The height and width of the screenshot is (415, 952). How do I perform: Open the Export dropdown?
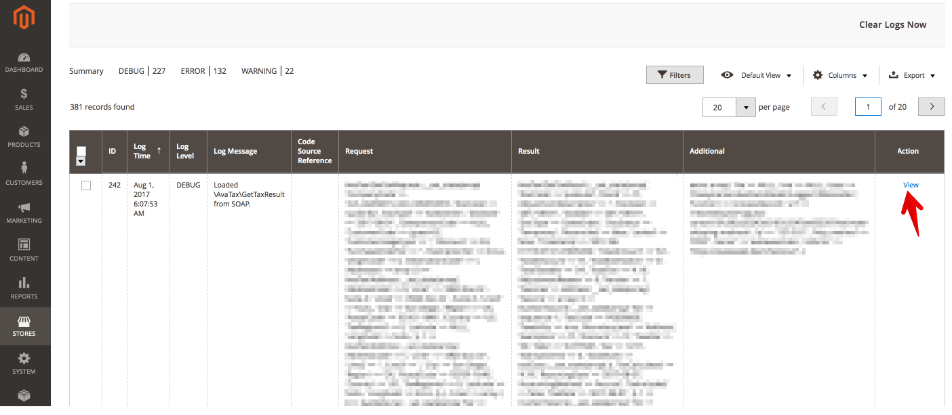coord(913,75)
